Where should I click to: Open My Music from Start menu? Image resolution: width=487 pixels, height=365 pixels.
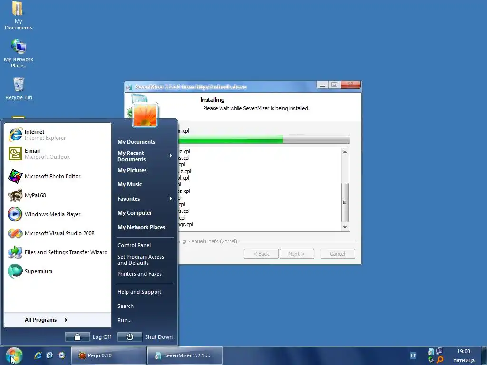[x=145, y=184]
